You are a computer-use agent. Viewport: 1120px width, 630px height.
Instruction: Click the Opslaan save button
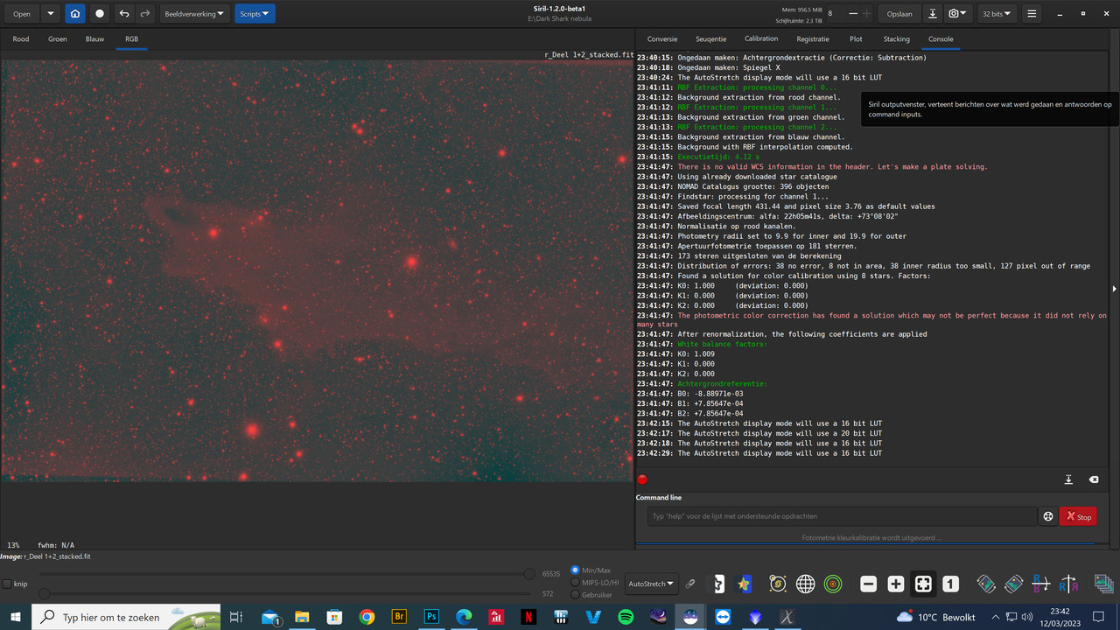coord(899,14)
